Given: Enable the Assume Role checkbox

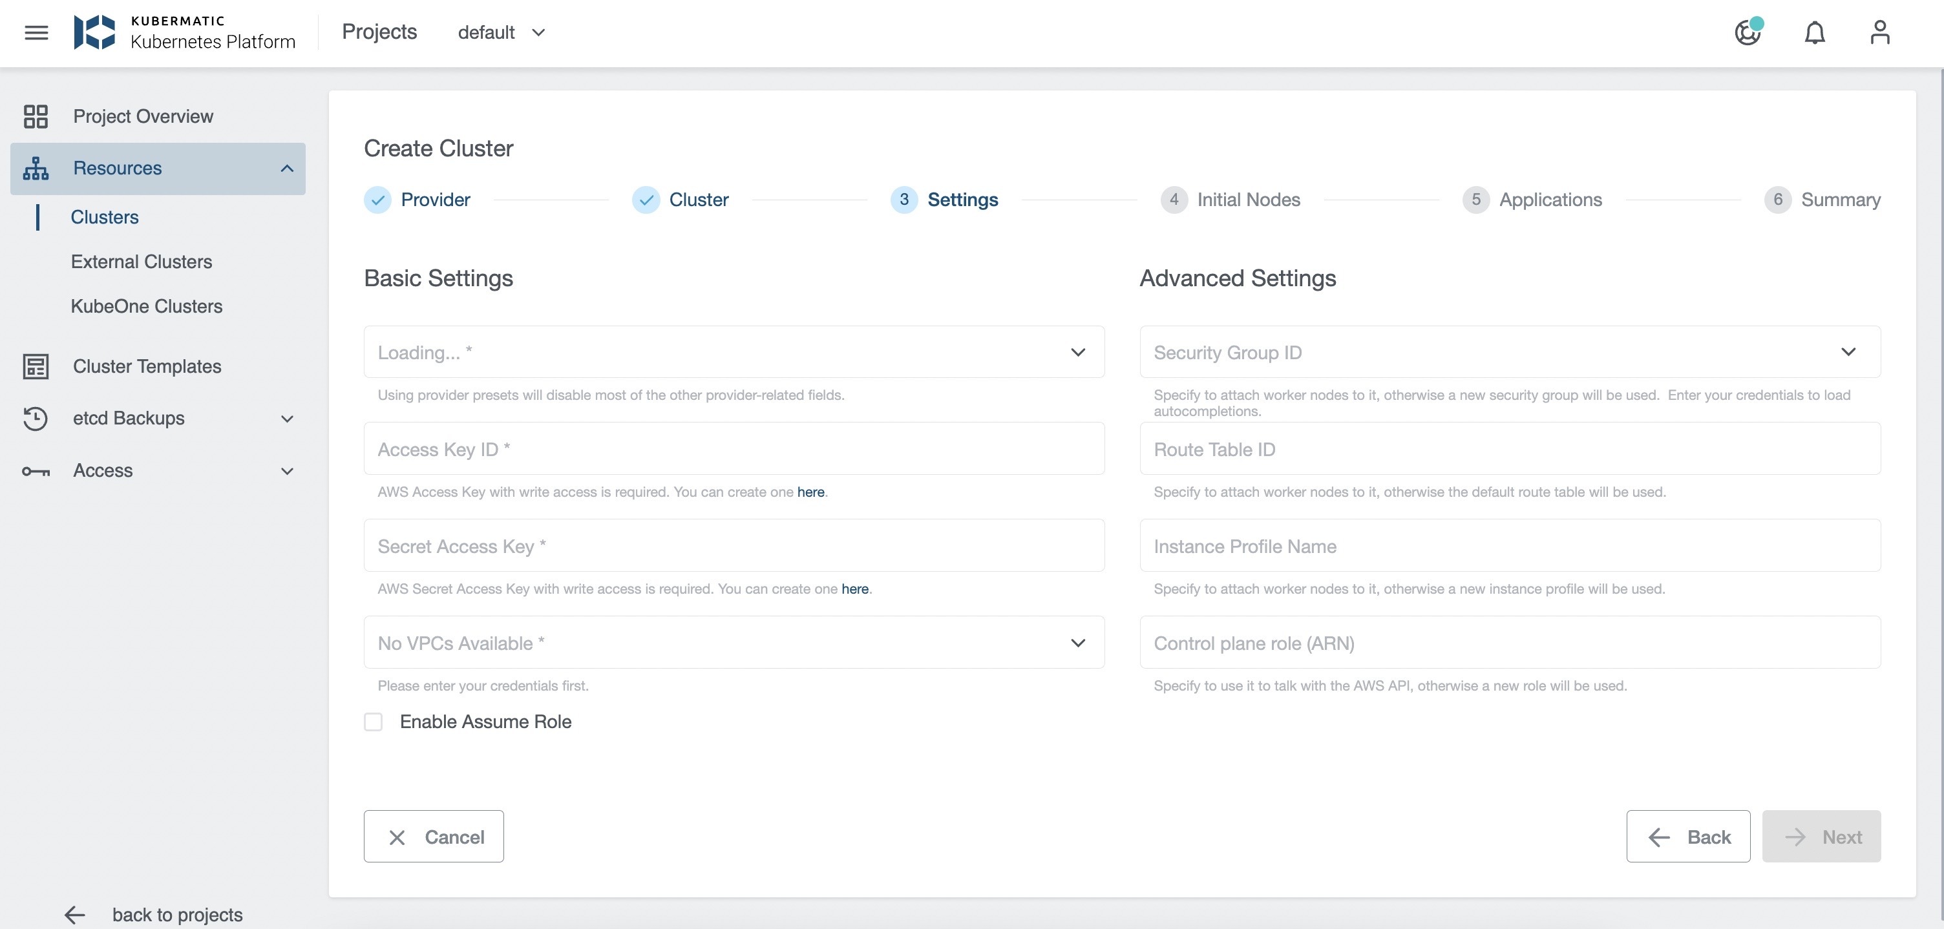Looking at the screenshot, I should point(374,722).
